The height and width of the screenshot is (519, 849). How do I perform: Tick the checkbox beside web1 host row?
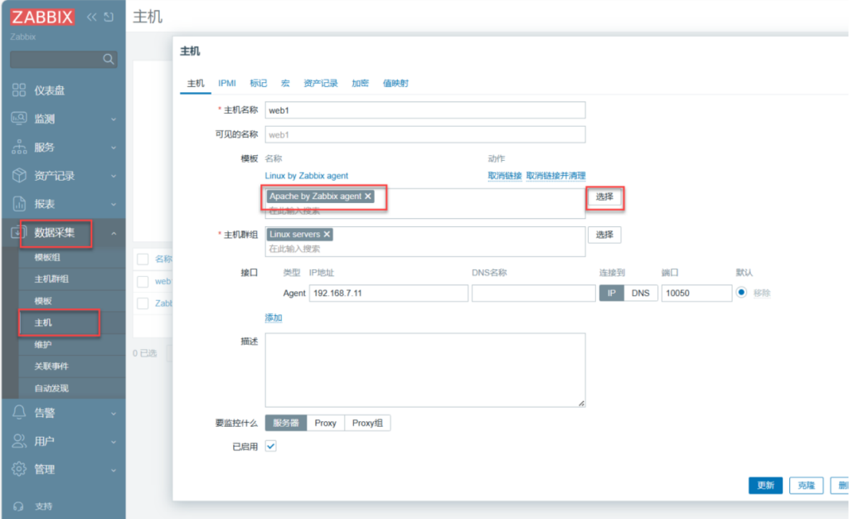[x=143, y=281]
